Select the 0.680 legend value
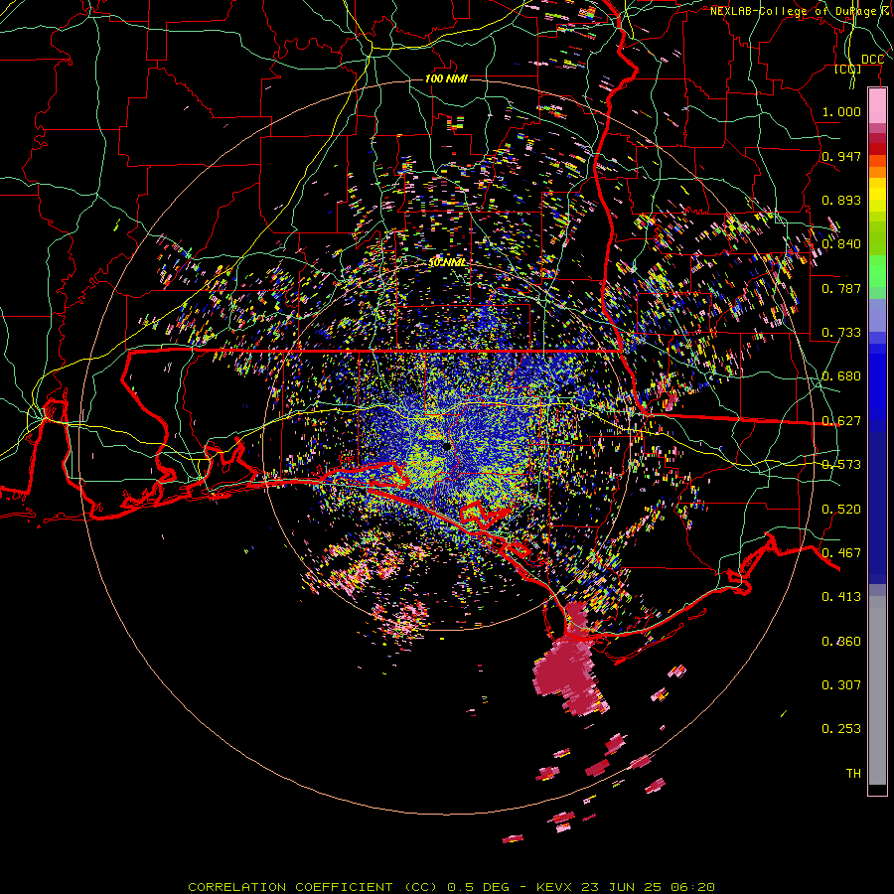894x894 pixels. tap(841, 376)
